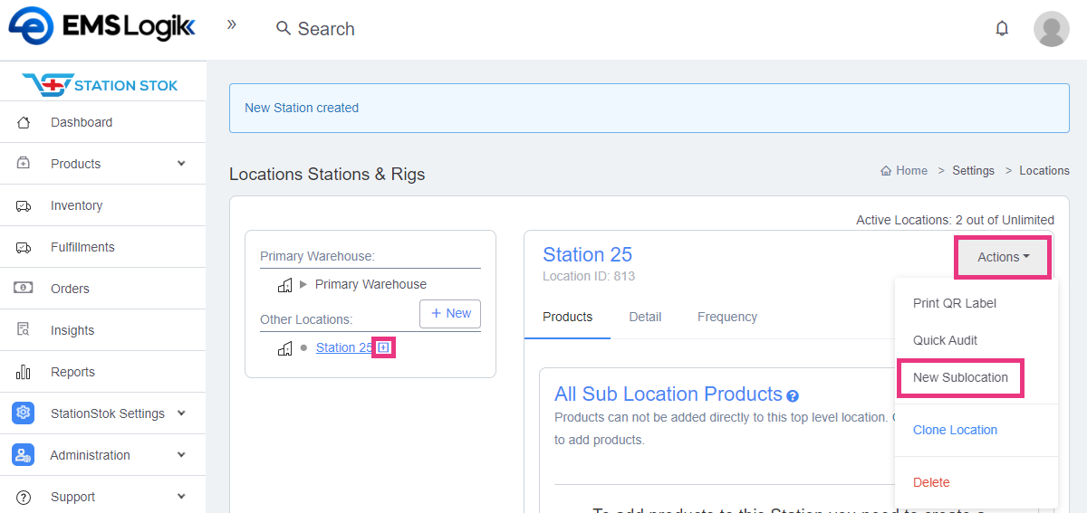The height and width of the screenshot is (513, 1087).
Task: Toggle the Actions dropdown button
Action: click(1003, 257)
